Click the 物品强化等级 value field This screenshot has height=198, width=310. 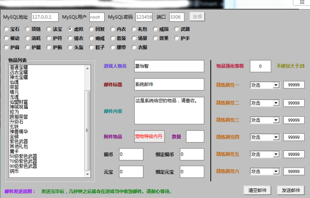(260, 66)
